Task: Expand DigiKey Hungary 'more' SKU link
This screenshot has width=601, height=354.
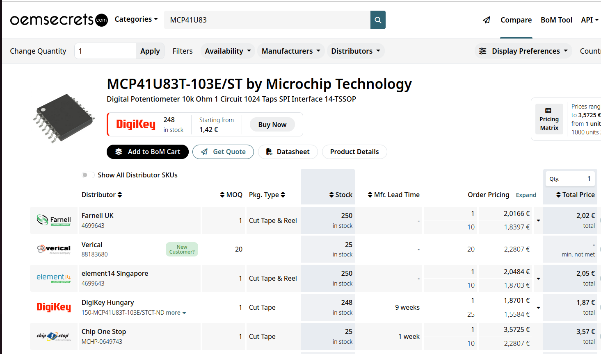Action: (176, 313)
